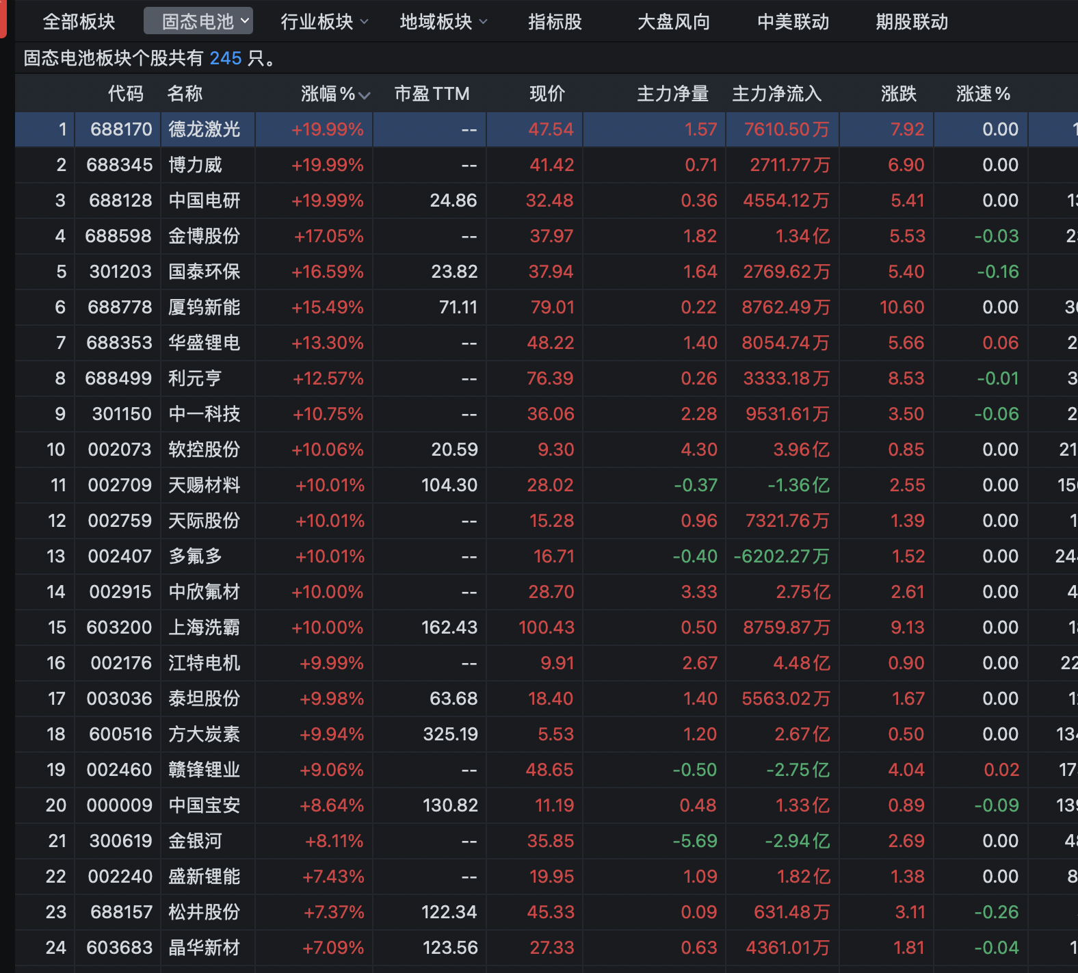Viewport: 1078px width, 973px height.
Task: Select stock name 江特电机
Action: (205, 663)
